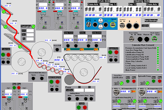164x110 pixels.
Task: Click the red Support Roll stop button
Action: click(116, 52)
